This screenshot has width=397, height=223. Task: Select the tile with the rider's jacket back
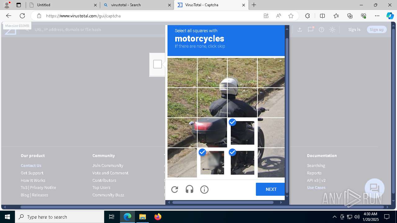(212, 103)
